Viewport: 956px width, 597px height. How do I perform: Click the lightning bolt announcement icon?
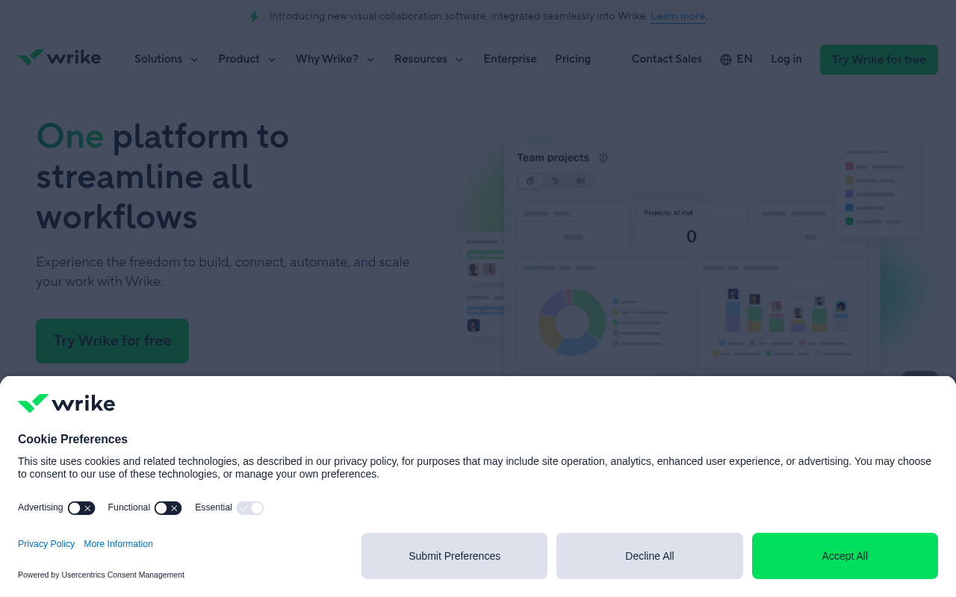(254, 16)
